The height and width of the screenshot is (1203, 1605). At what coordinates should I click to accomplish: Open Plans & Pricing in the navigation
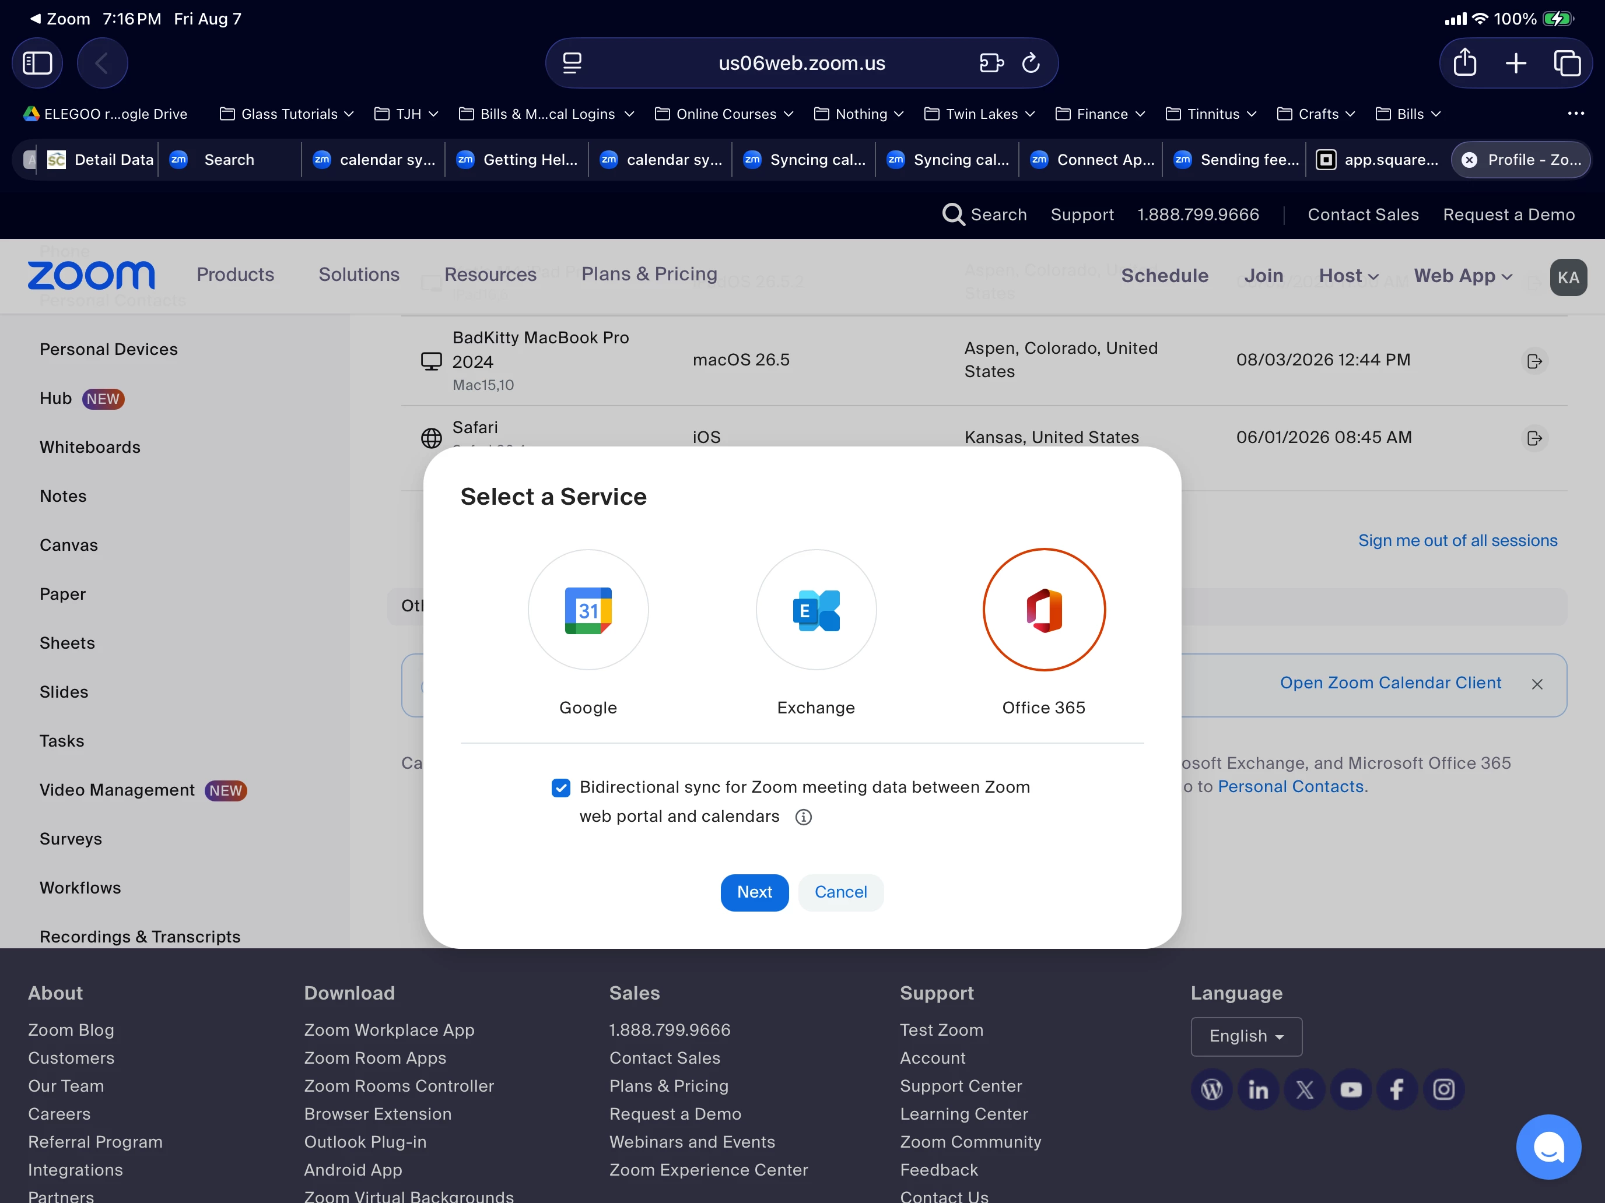coord(649,274)
